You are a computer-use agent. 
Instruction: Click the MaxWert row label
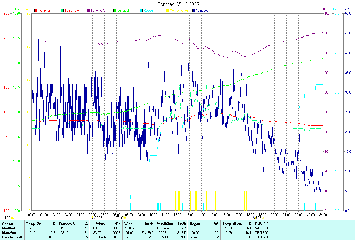pyautogui.click(x=9, y=233)
